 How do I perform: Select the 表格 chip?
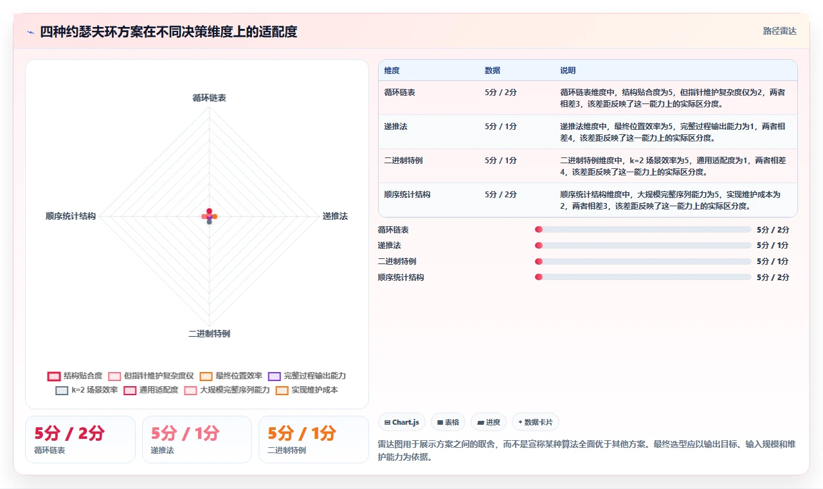pos(448,422)
